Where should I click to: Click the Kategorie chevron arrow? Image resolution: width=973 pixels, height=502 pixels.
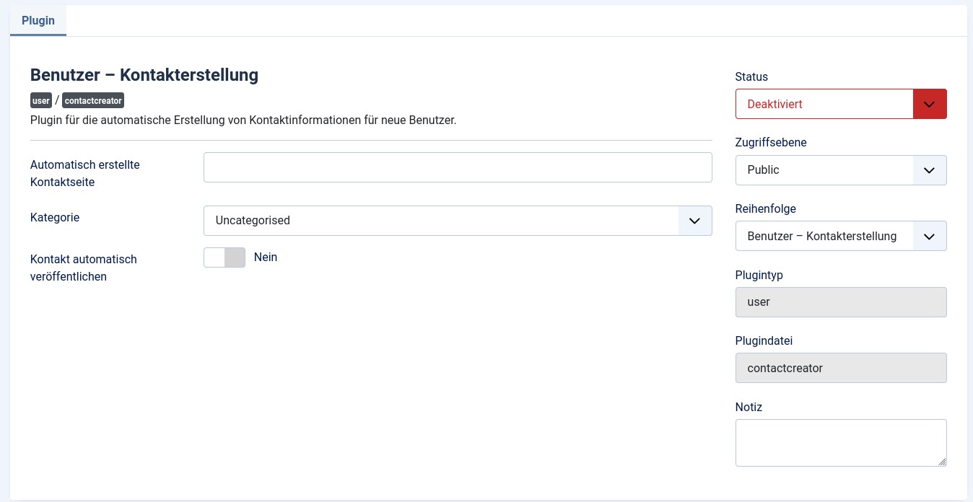pyautogui.click(x=695, y=221)
